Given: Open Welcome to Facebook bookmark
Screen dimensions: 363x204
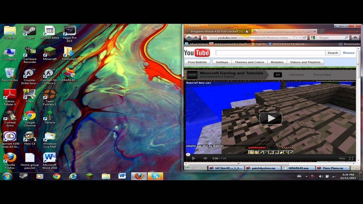Looking at the screenshot, I should pos(287,44).
